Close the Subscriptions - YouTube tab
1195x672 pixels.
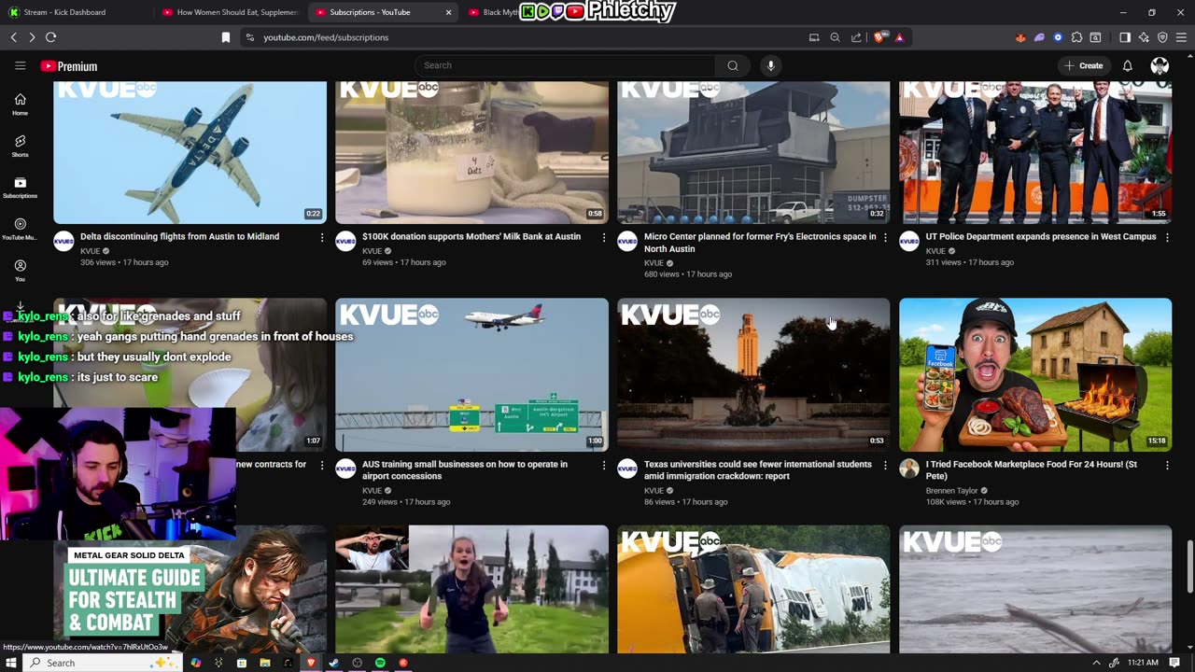(x=448, y=12)
